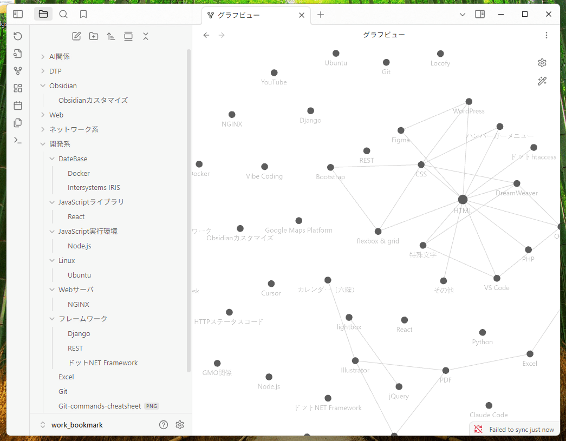566x441 pixels.
Task: Click the Claude Code graph node
Action: click(x=489, y=405)
